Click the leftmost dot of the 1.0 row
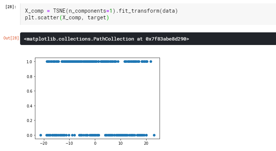Image resolution: width=276 pixels, height=151 pixels. coord(47,62)
